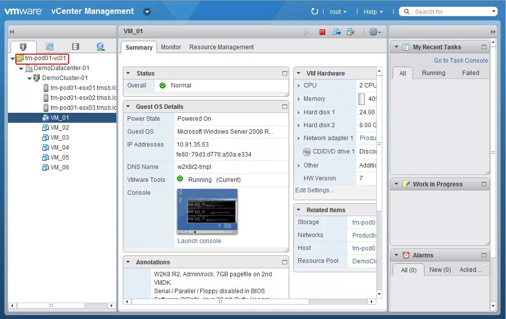Switch to the Monitor tab
Screen dimensions: 506x319
pos(171,47)
